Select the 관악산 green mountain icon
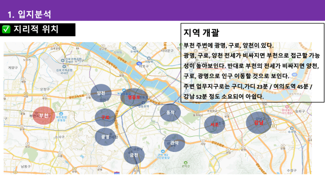The width and height of the screenshot is (325, 184). tap(185, 163)
